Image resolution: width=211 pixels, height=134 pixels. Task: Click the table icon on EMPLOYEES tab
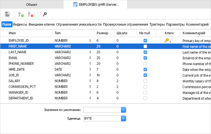coord(75,5)
